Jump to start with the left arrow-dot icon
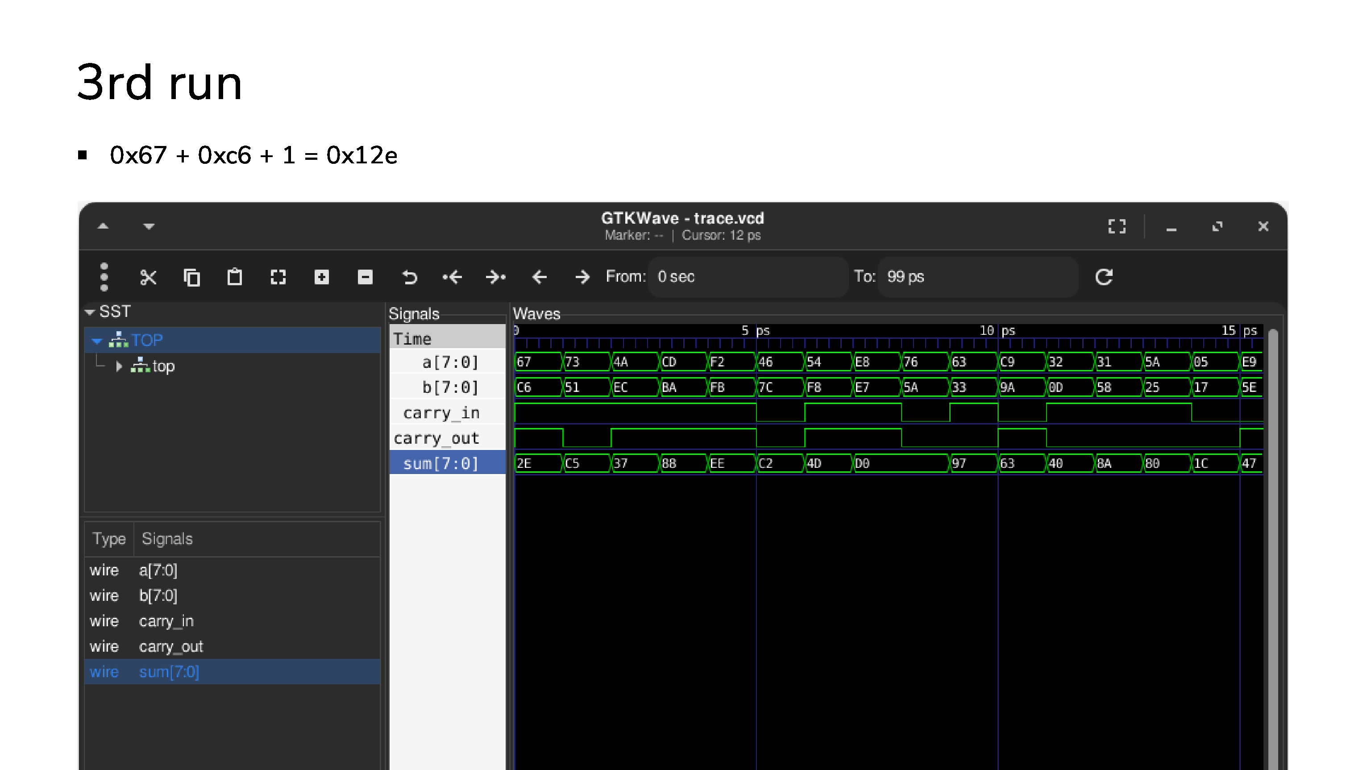Screen dimensions: 1367x770 (452, 277)
